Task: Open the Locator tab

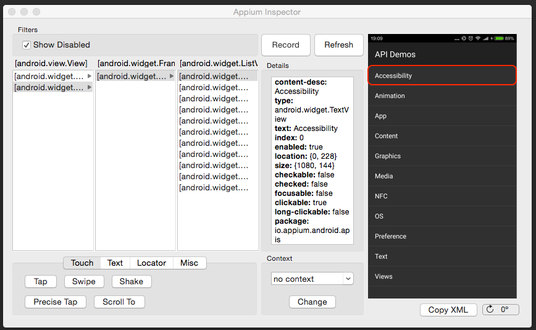Action: pos(151,263)
